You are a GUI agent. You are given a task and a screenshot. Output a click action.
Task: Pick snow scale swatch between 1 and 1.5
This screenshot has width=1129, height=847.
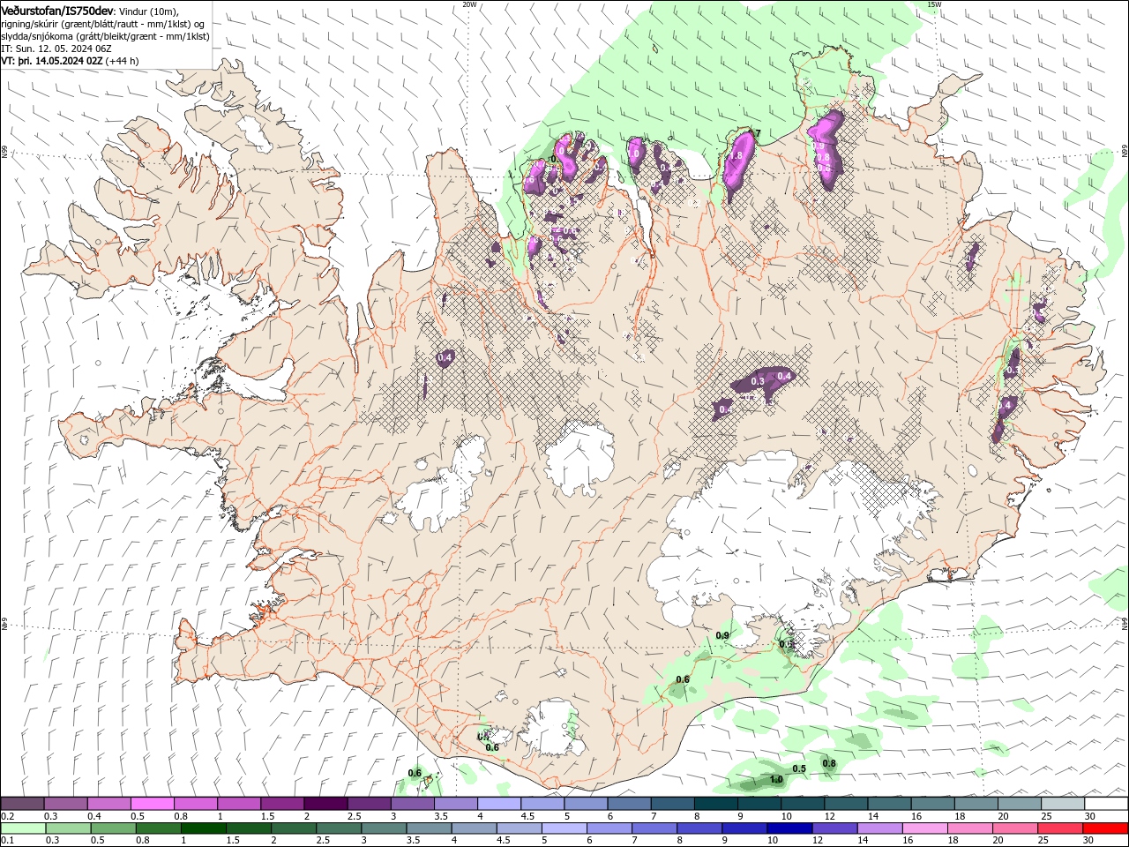point(239,804)
